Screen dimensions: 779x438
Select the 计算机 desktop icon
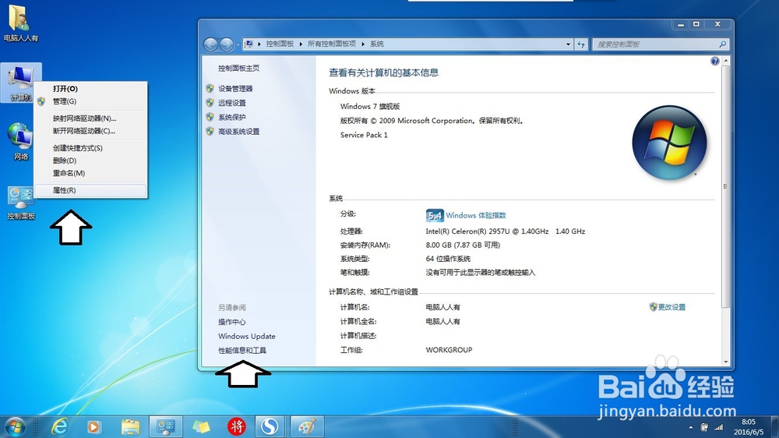click(21, 83)
